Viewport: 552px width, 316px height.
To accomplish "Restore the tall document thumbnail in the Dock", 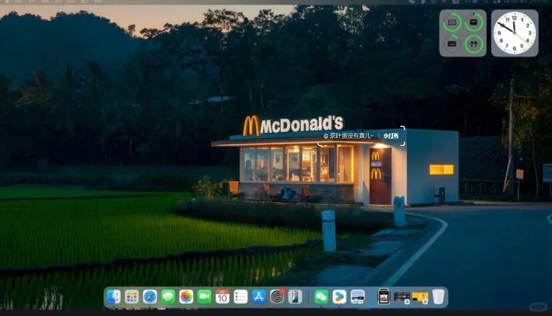I will pyautogui.click(x=384, y=297).
